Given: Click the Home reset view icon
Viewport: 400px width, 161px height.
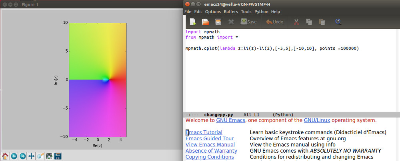Looking at the screenshot, I should [6, 156].
